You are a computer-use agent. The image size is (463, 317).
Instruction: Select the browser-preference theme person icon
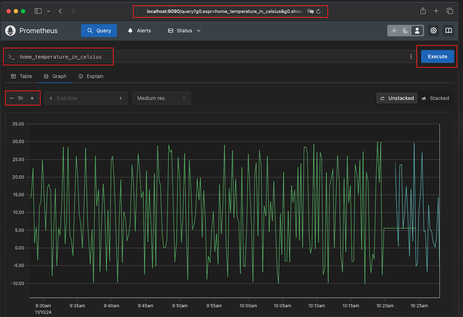pyautogui.click(x=417, y=31)
